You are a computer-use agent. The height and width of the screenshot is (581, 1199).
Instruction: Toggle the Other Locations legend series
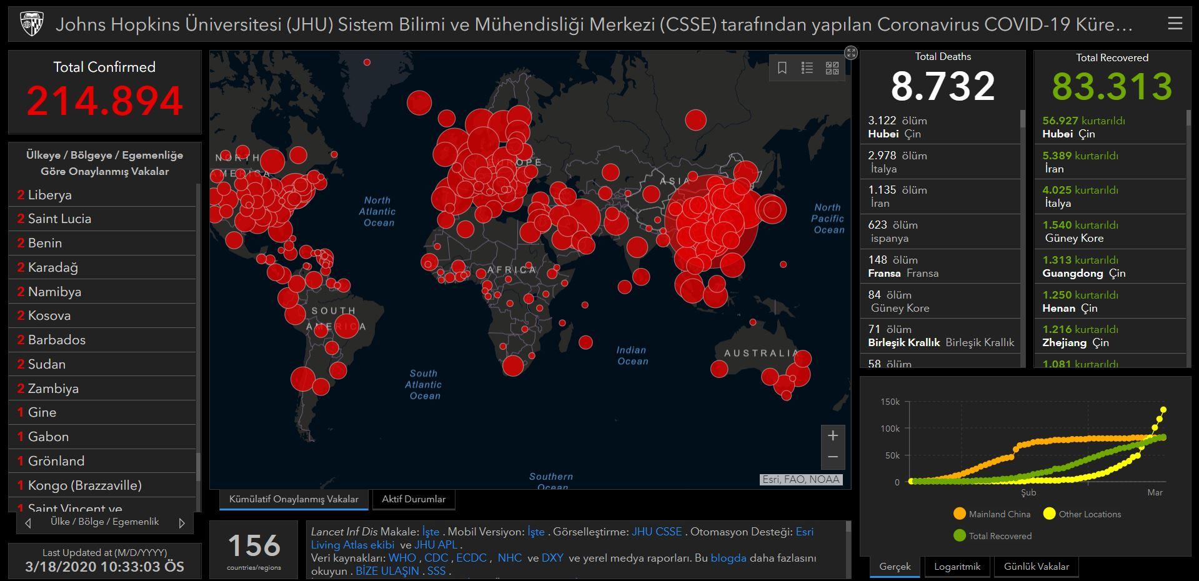[x=1082, y=514]
